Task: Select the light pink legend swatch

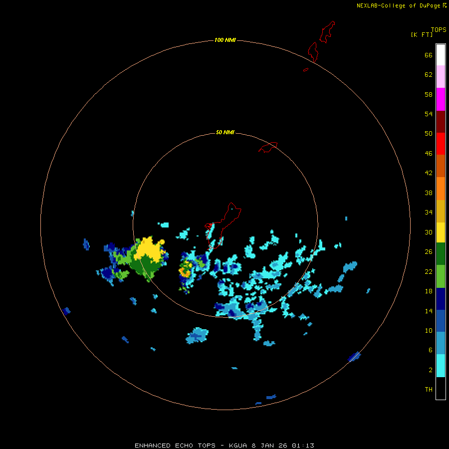Action: click(441, 76)
